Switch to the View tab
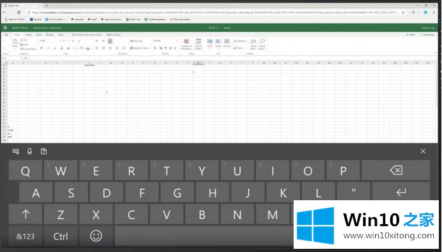 coord(61,35)
